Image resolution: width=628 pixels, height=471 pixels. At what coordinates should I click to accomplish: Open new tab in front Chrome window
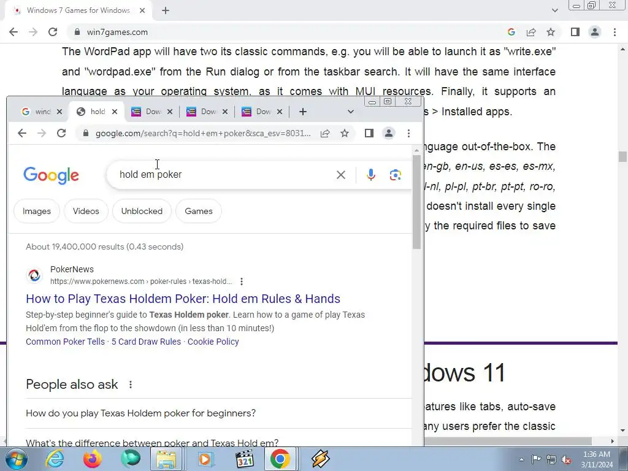pos(303,112)
